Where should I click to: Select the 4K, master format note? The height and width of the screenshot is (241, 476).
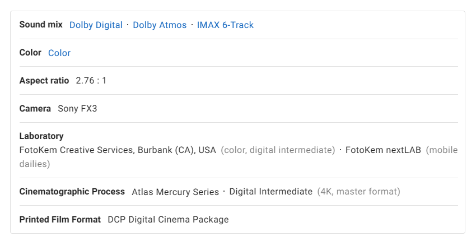(x=359, y=192)
